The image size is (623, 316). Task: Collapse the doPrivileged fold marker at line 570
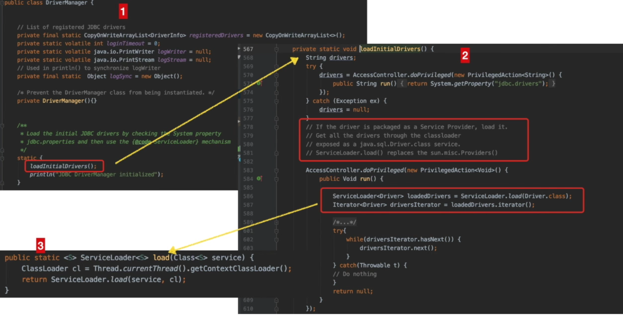coord(276,75)
